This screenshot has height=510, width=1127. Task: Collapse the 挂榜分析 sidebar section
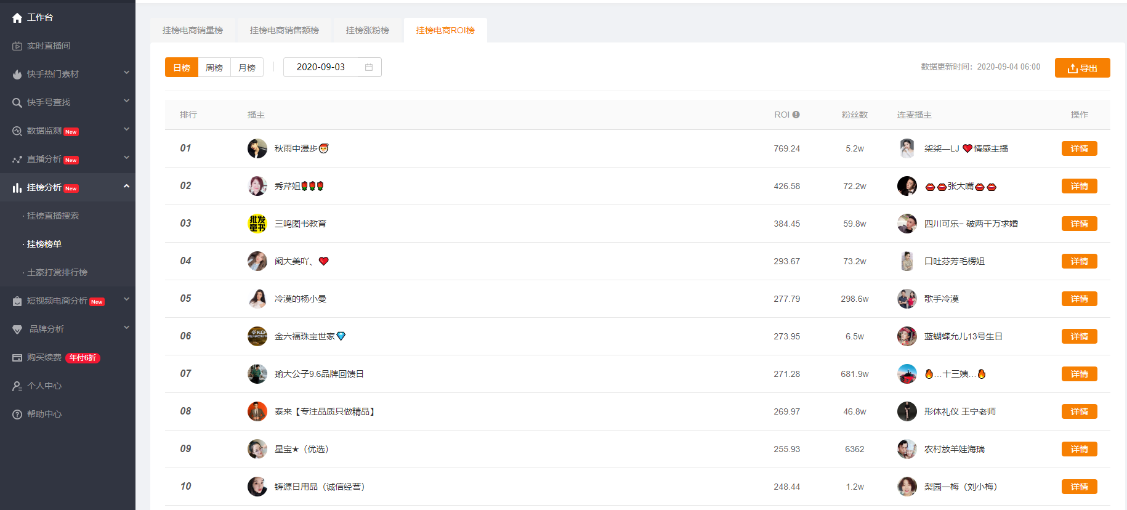click(126, 186)
